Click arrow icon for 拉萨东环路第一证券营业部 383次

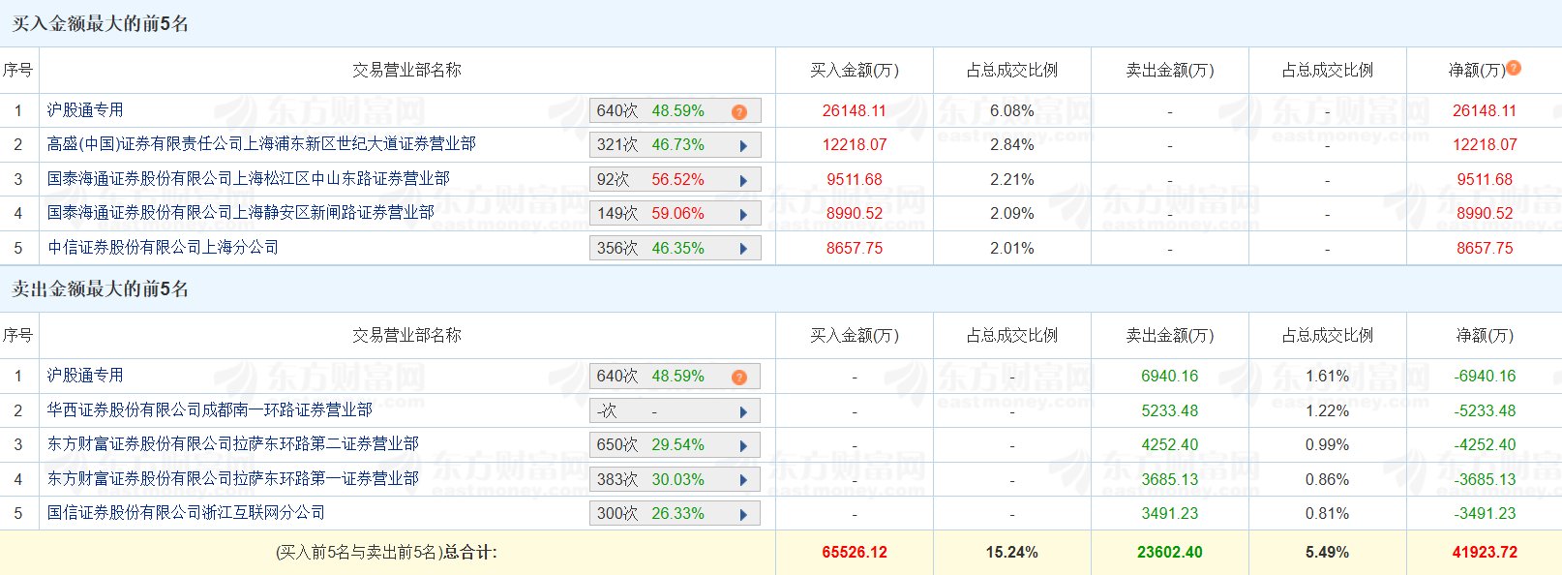743,480
